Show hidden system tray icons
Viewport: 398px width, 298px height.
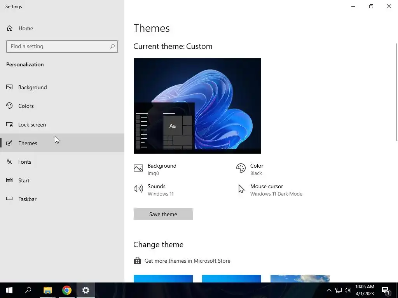[329, 290]
